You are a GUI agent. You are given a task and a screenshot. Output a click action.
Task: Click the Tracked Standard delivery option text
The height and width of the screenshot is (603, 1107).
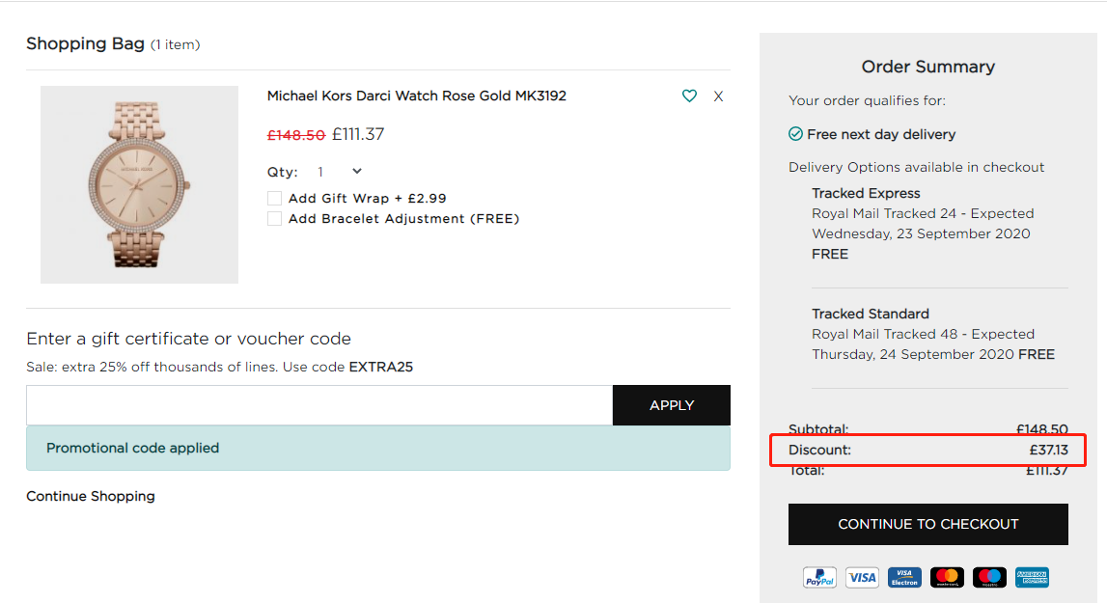(870, 314)
